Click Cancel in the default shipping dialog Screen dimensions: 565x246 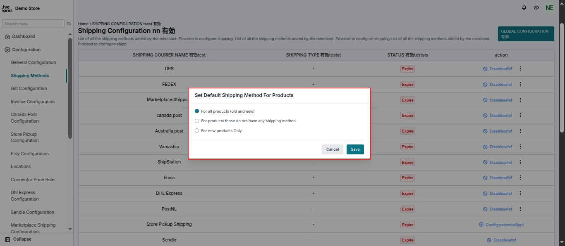333,149
